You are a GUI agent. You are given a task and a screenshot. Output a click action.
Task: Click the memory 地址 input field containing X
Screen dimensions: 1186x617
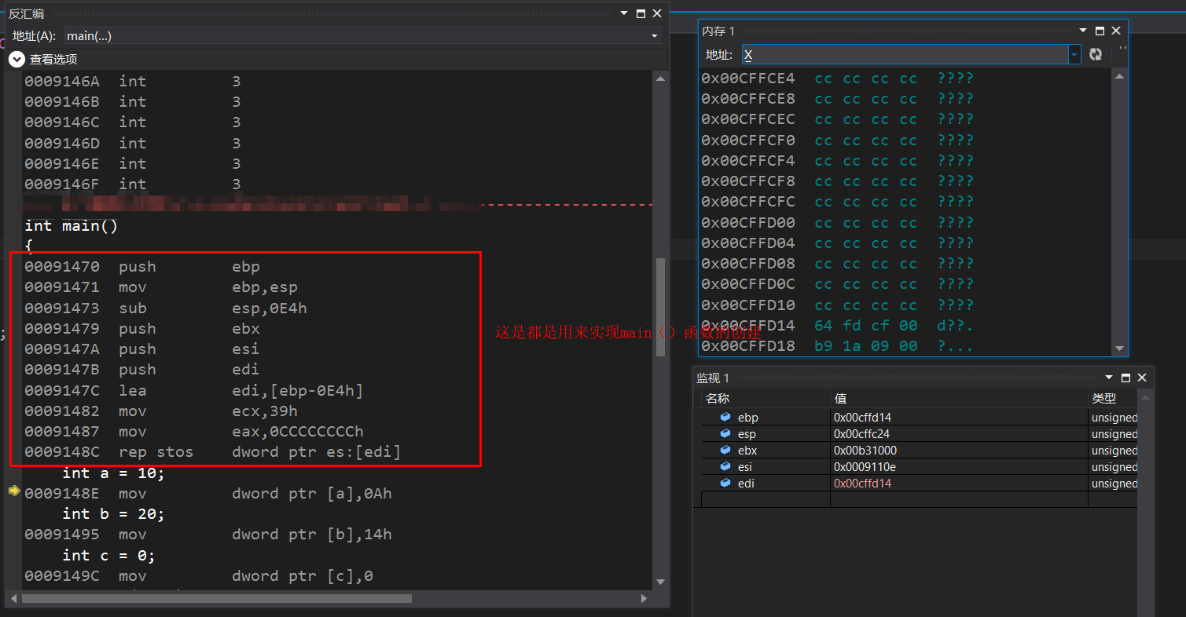pyautogui.click(x=905, y=54)
